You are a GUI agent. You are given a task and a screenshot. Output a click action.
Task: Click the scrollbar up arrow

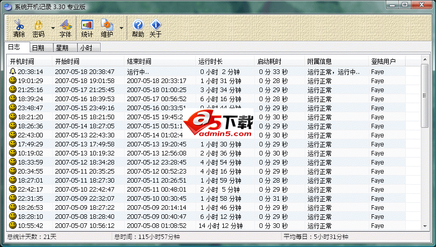click(425, 59)
